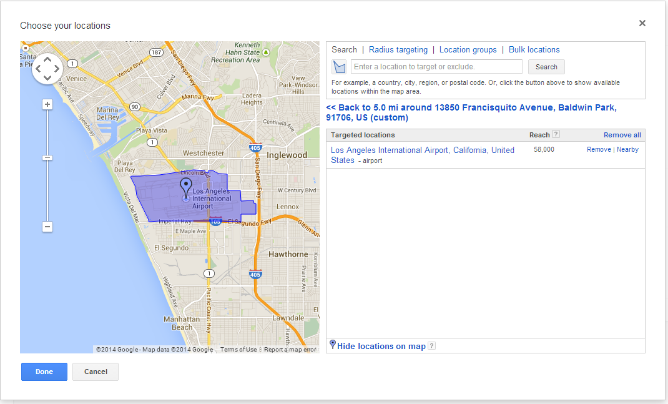The image size is (668, 404).
Task: Switch to the Location groups tab
Action: pyautogui.click(x=468, y=50)
